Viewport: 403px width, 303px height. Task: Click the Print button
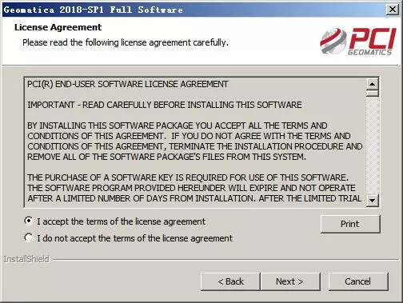[x=350, y=224]
